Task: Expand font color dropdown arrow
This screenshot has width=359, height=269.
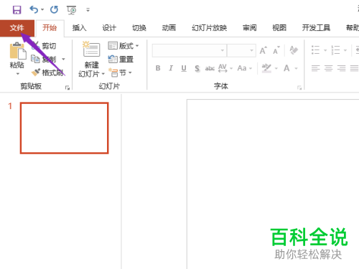Action: 296,69
